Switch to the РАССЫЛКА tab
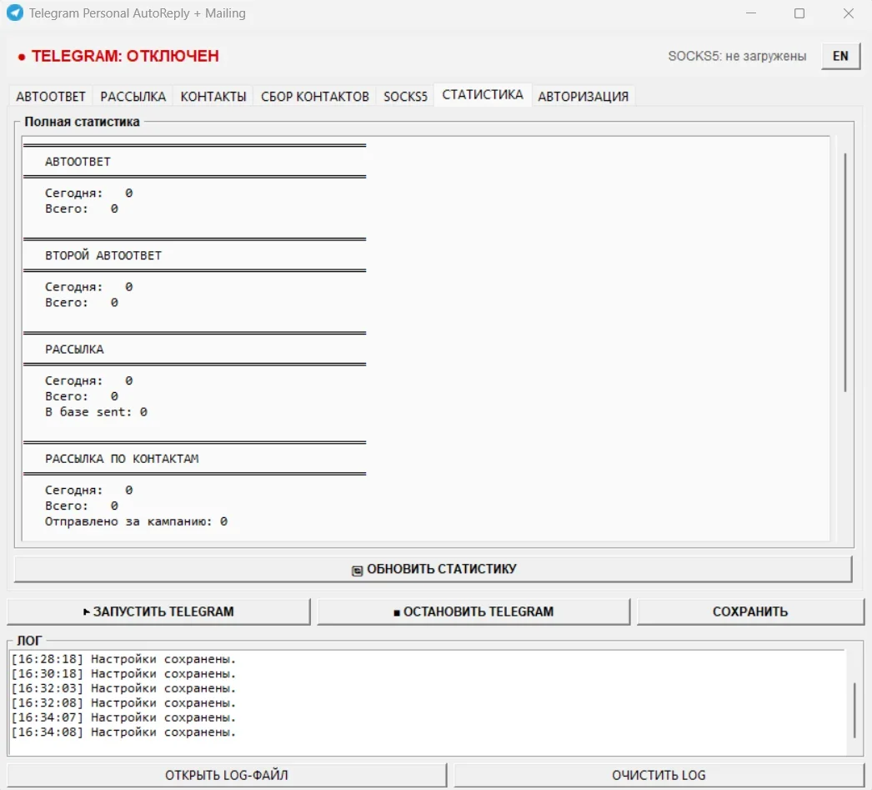This screenshot has height=790, width=872. pyautogui.click(x=133, y=96)
